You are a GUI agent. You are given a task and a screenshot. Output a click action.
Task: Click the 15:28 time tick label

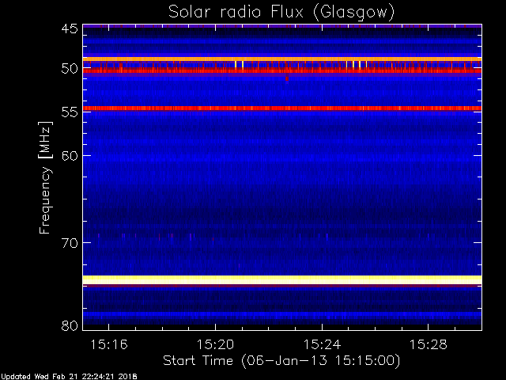429,344
